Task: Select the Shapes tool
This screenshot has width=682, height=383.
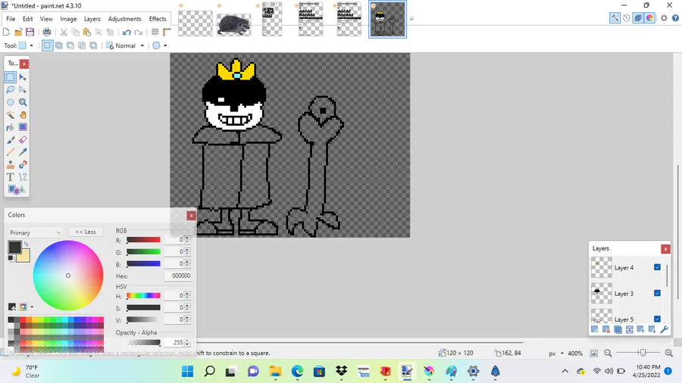Action: [17, 190]
